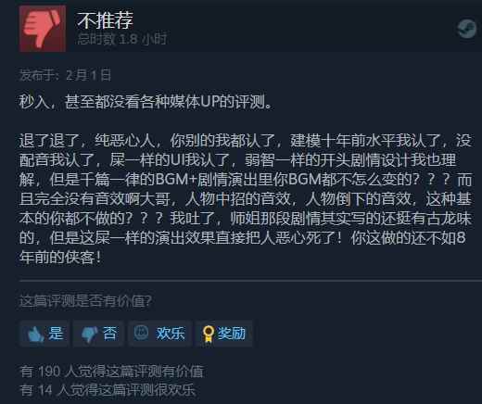Mark the review as 欢乐 (funny)
This screenshot has height=404, width=482.
(160, 334)
